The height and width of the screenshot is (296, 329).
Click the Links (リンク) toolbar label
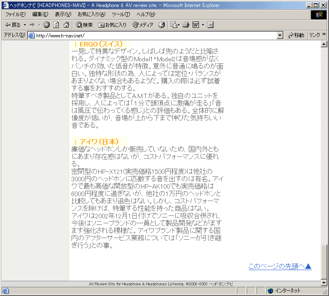tap(315, 35)
